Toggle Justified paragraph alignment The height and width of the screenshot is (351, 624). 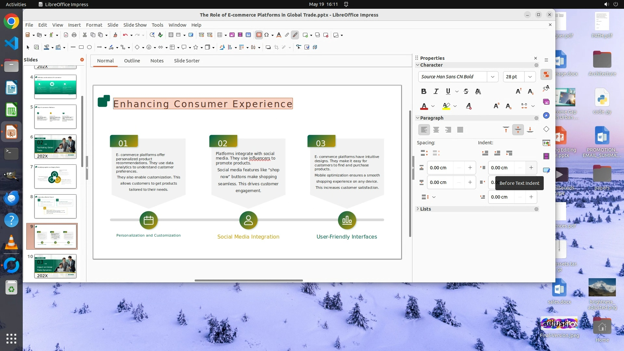click(x=460, y=130)
